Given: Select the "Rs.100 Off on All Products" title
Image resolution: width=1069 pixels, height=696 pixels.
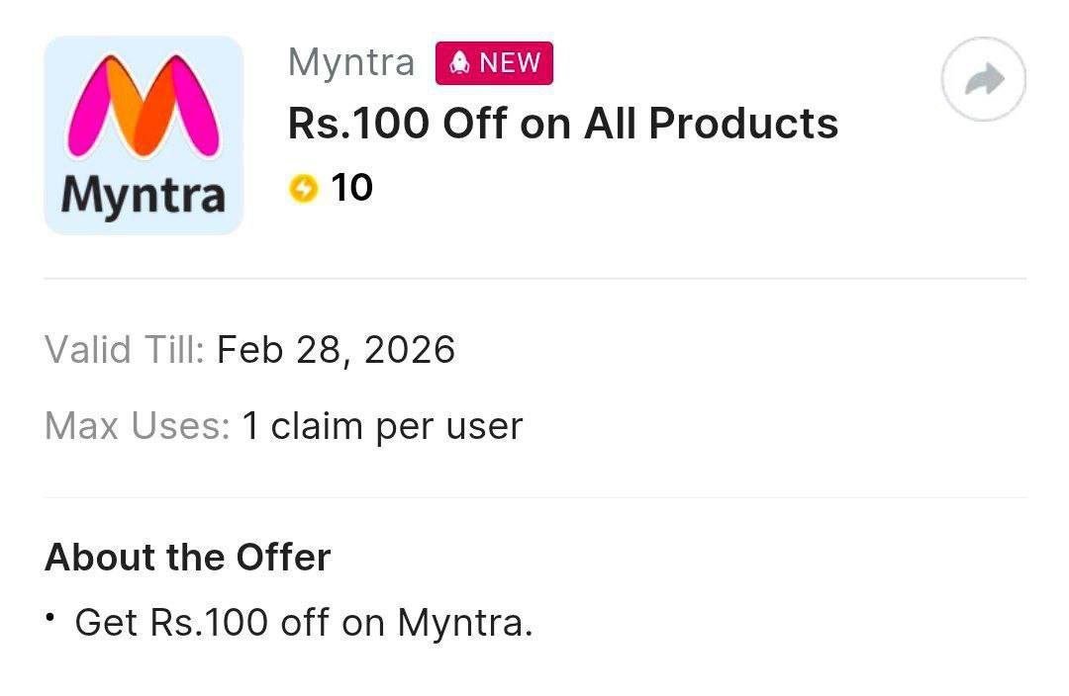Looking at the screenshot, I should 562,124.
